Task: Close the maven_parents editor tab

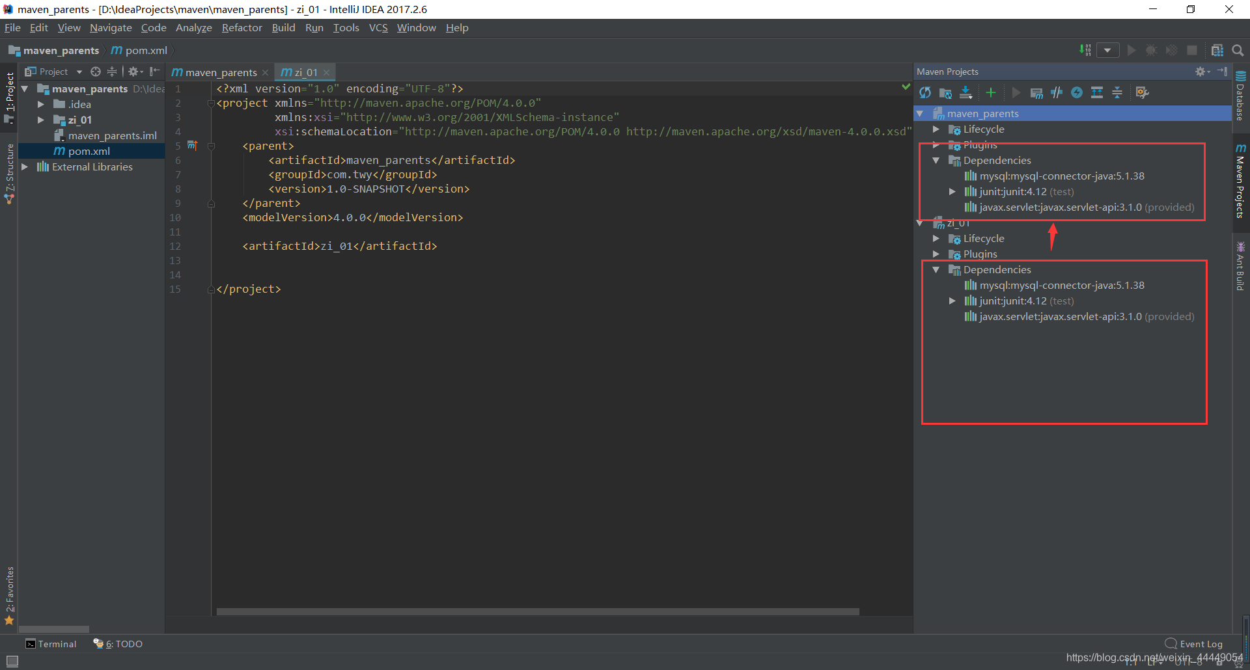Action: (x=266, y=72)
